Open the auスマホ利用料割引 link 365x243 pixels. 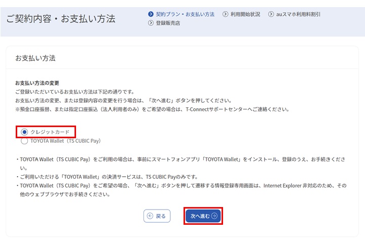point(298,14)
